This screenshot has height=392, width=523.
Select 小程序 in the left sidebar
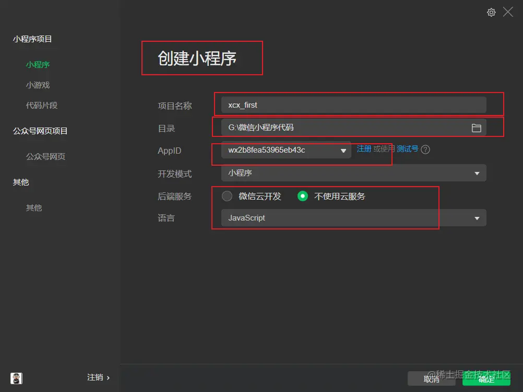tap(38, 64)
